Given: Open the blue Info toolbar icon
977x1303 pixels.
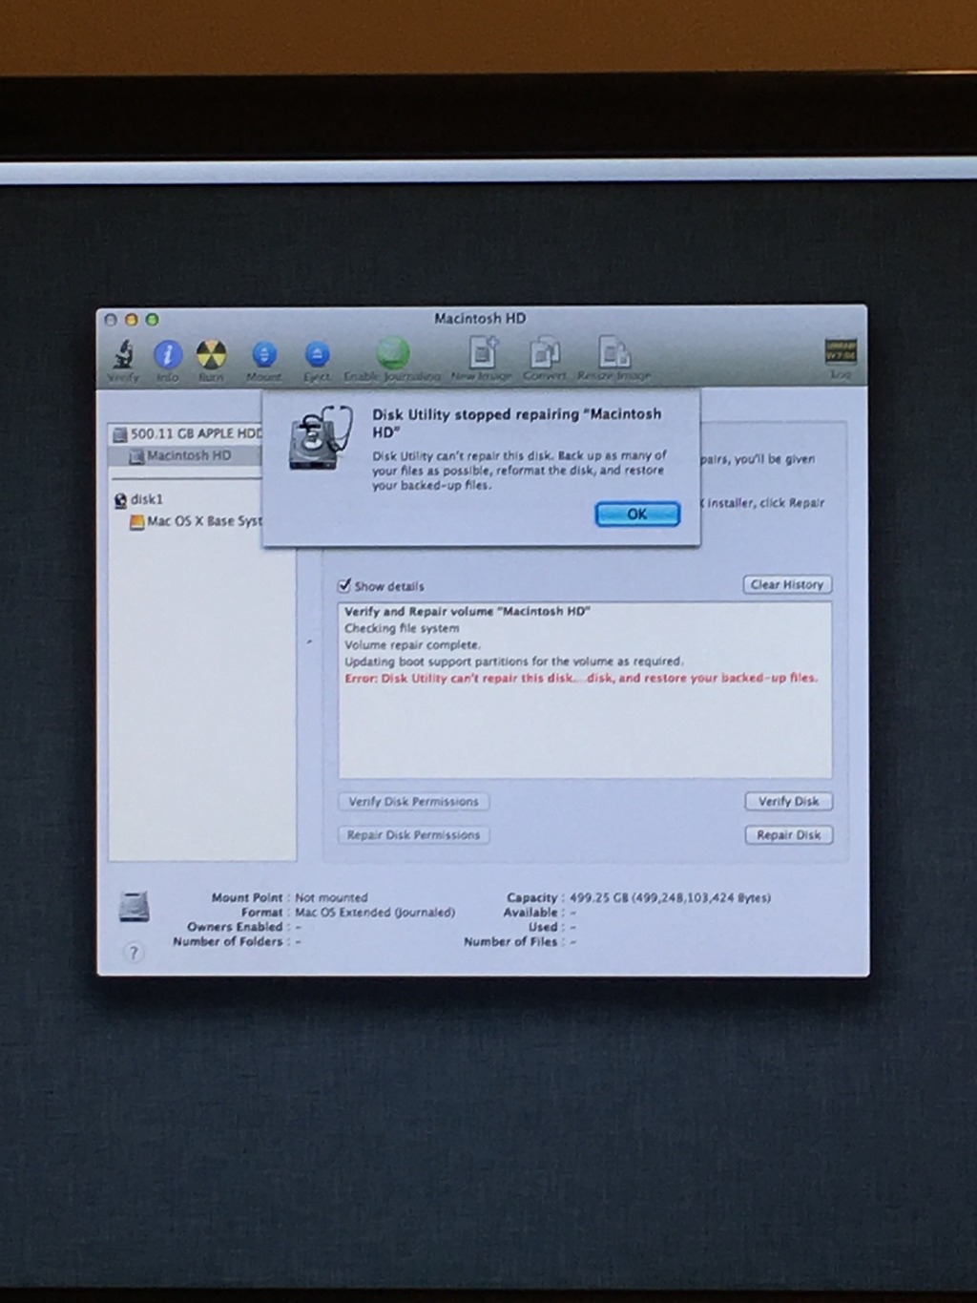Looking at the screenshot, I should [x=168, y=354].
